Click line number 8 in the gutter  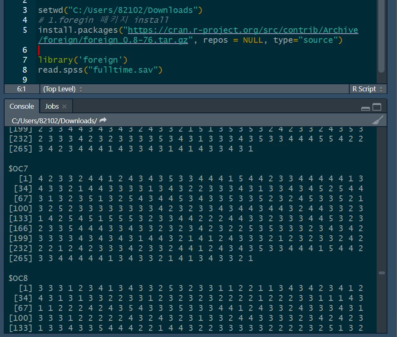[25, 70]
